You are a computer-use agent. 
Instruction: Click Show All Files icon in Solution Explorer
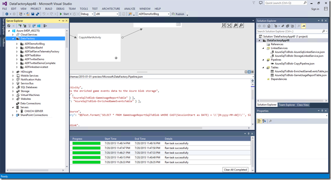point(292,26)
